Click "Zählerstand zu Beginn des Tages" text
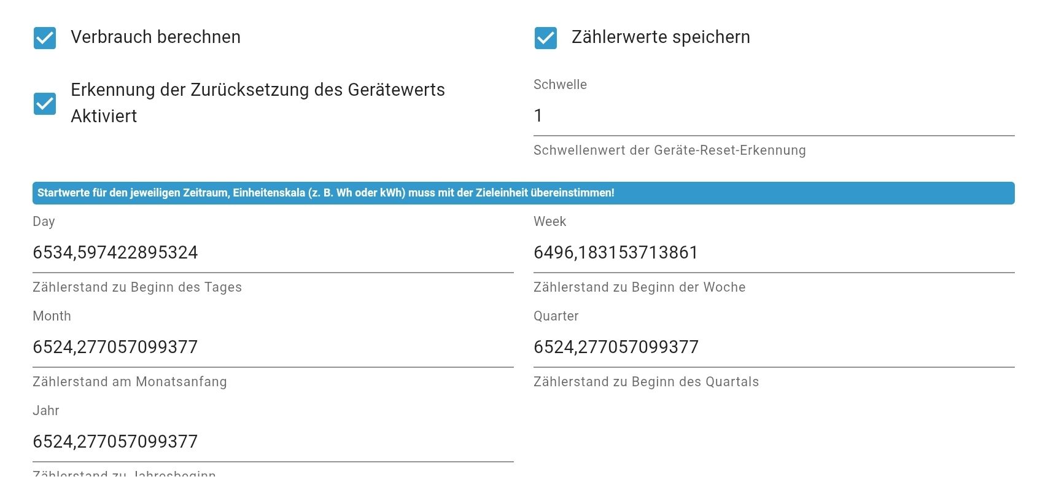The height and width of the screenshot is (498, 1056). coord(137,287)
